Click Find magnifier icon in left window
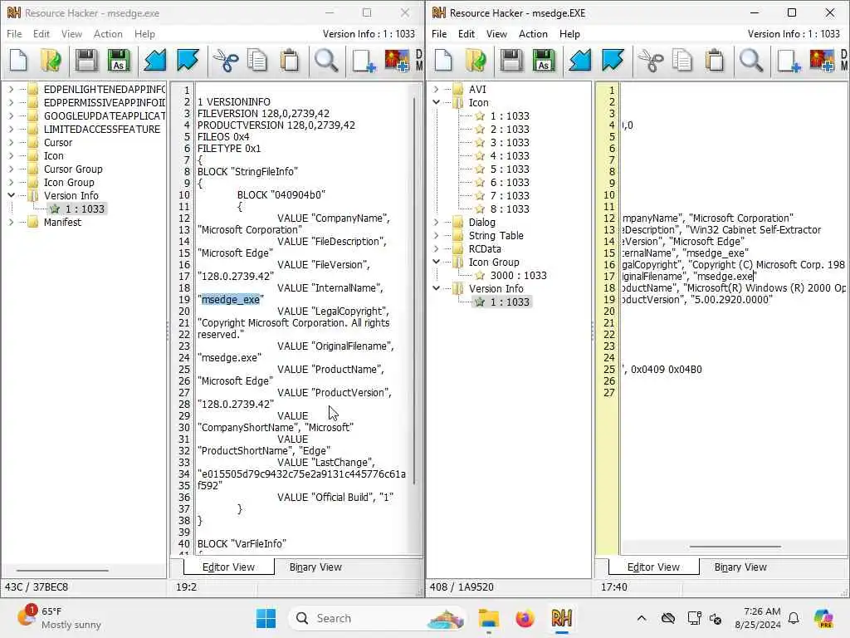Image resolution: width=850 pixels, height=638 pixels. click(326, 60)
